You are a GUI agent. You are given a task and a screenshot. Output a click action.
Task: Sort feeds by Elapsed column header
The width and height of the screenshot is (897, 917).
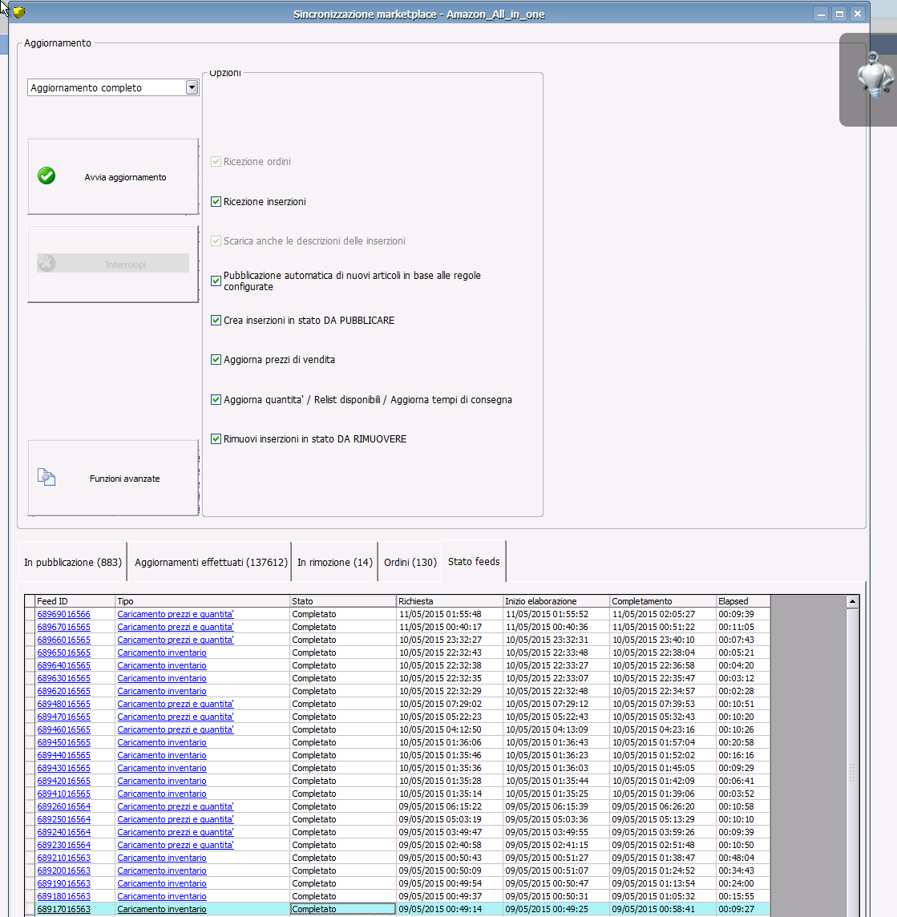[x=742, y=601]
